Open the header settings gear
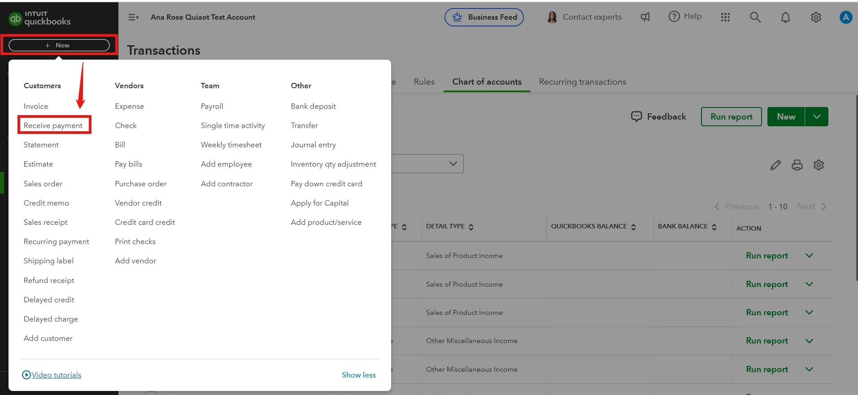858x395 pixels. (816, 17)
